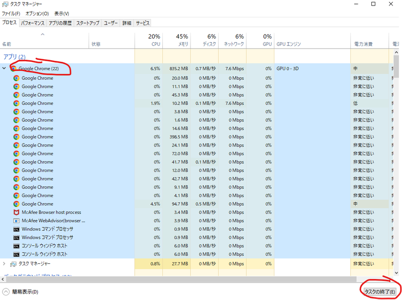Click Chrome icon on 42.7 MB row

[x=17, y=179]
